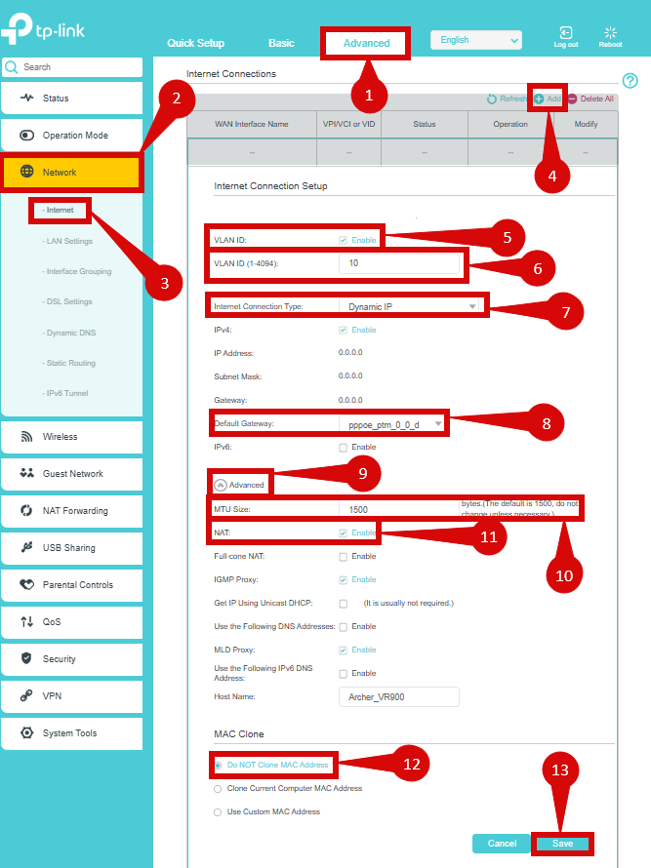
Task: Click the Add plus icon
Action: coord(539,99)
